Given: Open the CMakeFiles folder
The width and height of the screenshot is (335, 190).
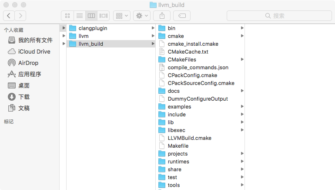Looking at the screenshot, I should [200, 59].
